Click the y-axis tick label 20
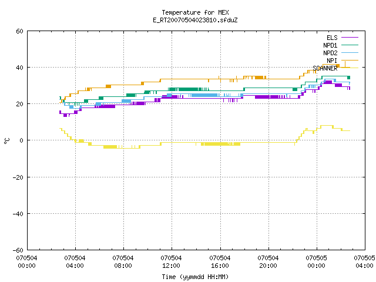 point(19,104)
